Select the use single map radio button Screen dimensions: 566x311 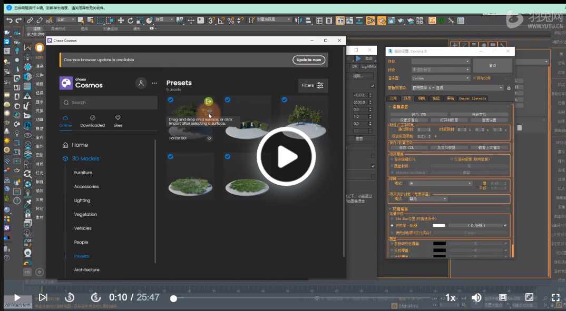392,225
